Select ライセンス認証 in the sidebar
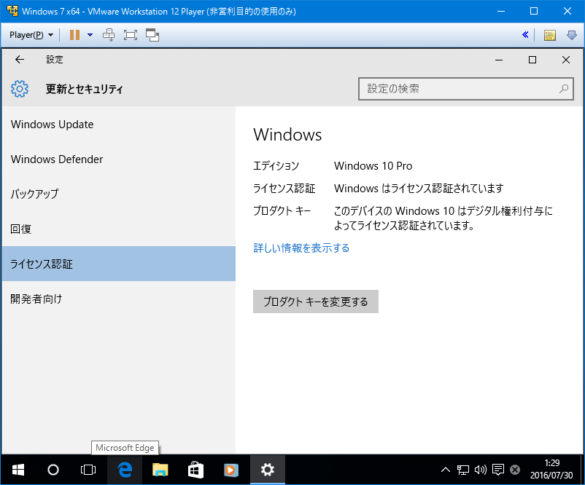Viewport: 585px width, 485px height. (118, 264)
